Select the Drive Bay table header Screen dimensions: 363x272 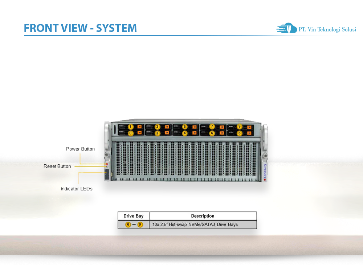point(133,216)
